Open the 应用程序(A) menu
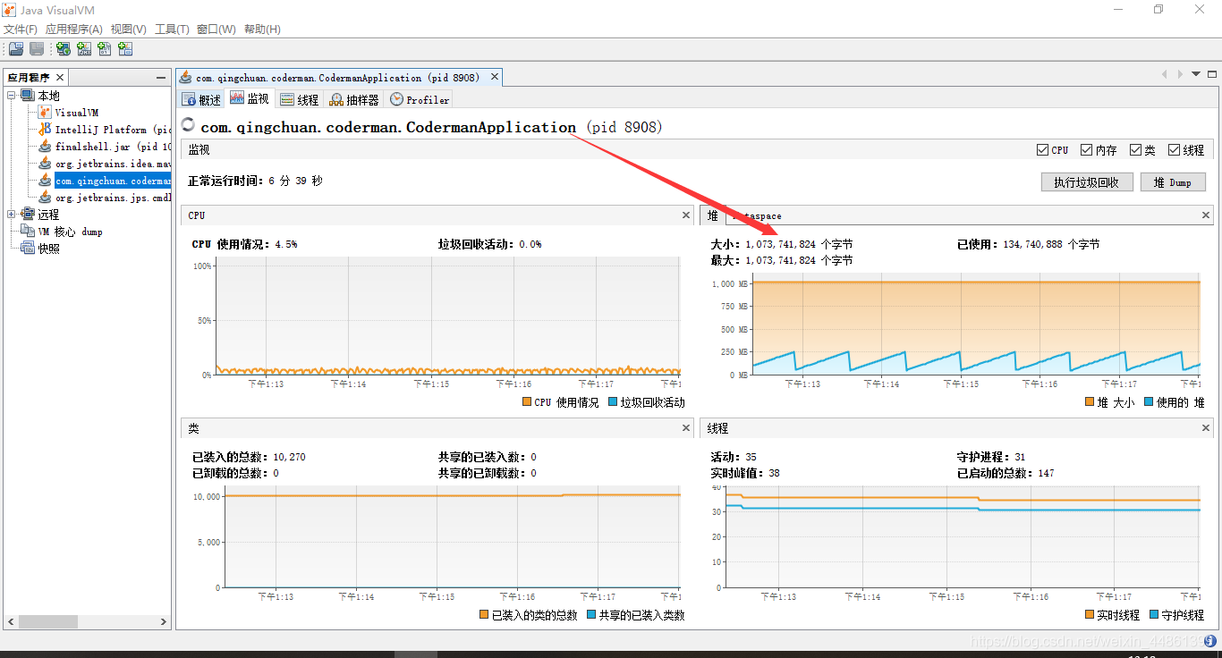The width and height of the screenshot is (1222, 658). [73, 30]
